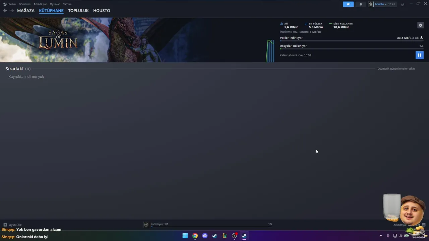Open Discord from the taskbar
This screenshot has height=241, width=429.
pos(205,236)
